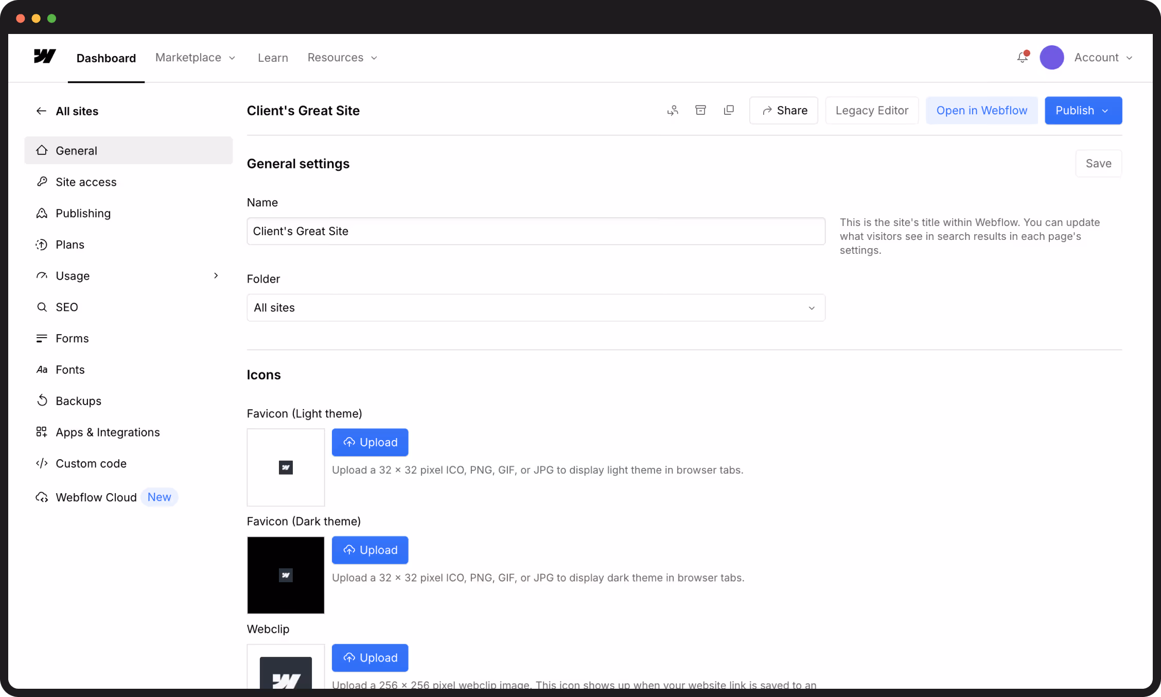Select Site access in the sidebar
Screen dimensions: 1161x697
click(85, 182)
